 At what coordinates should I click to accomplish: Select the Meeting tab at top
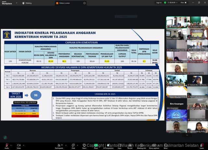(27, 3)
